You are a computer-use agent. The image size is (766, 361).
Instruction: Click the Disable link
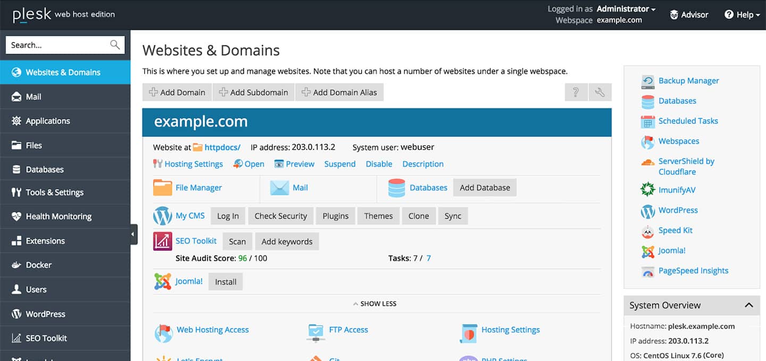pos(379,164)
